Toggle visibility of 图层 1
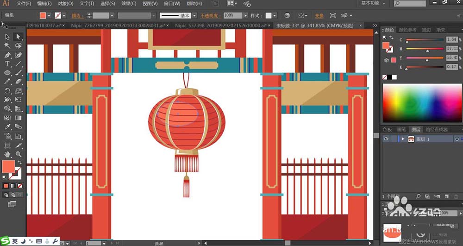Viewport: 463px width, 246px height. pos(386,139)
